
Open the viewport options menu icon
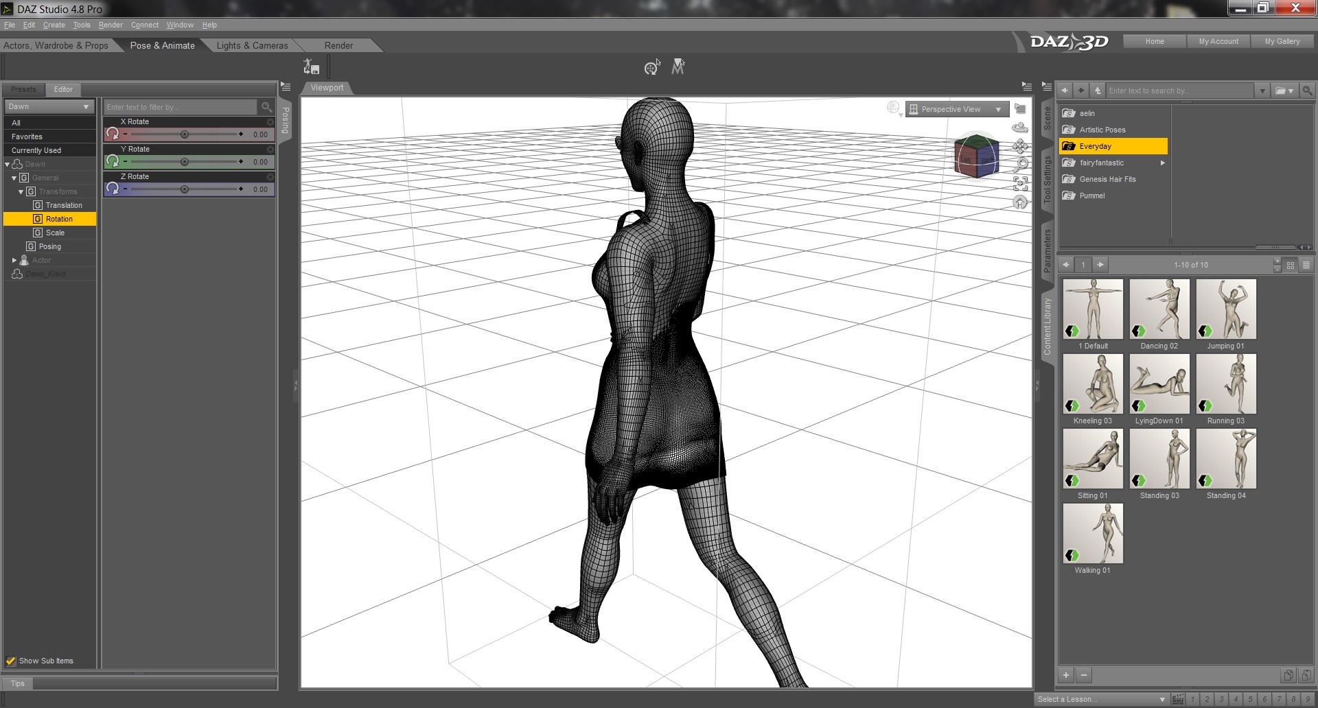tap(1020, 109)
